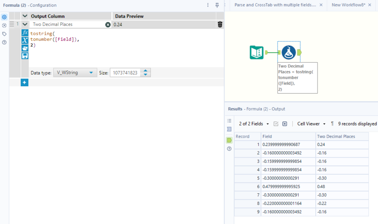Open Configuration view from the left sidebar gear
The height and width of the screenshot is (224, 378).
[x=4, y=17]
